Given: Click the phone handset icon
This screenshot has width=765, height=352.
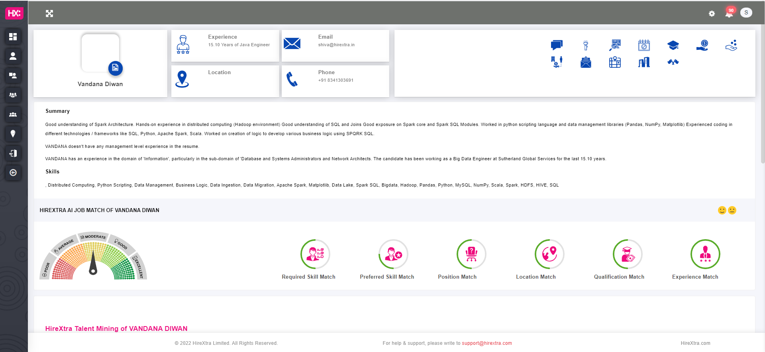Looking at the screenshot, I should [292, 79].
